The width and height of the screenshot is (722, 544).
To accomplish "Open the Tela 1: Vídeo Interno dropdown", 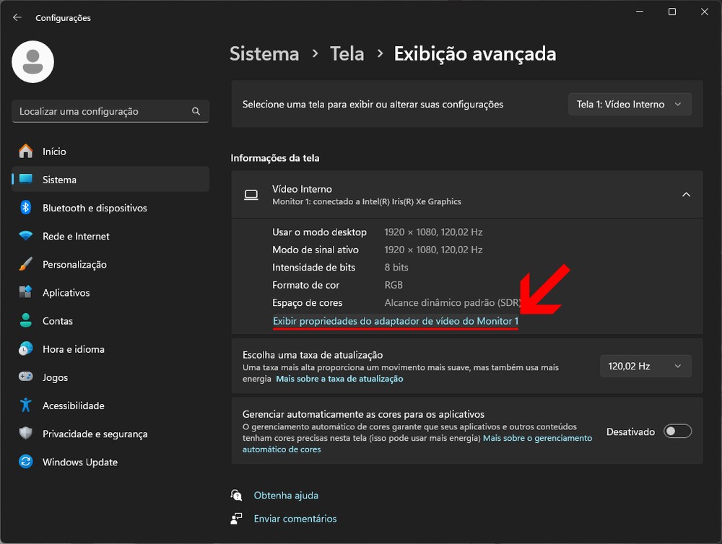I will [629, 105].
